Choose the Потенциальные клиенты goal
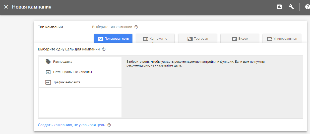This screenshot has height=134, width=310. 80,72
